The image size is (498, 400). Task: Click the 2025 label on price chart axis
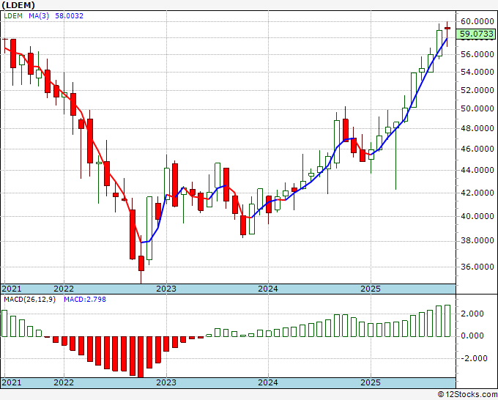coord(371,289)
